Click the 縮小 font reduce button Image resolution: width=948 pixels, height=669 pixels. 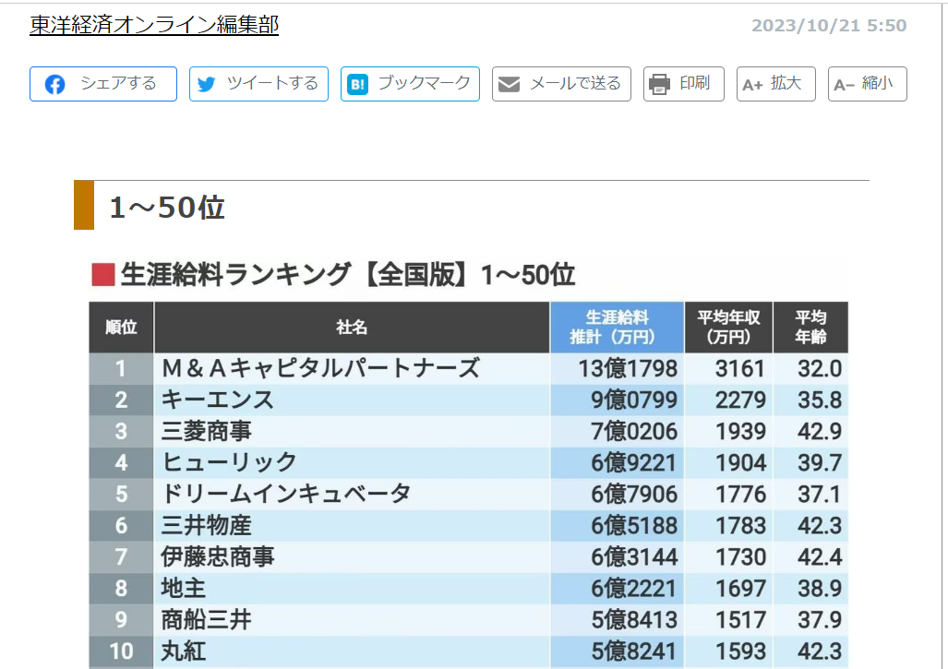[868, 84]
